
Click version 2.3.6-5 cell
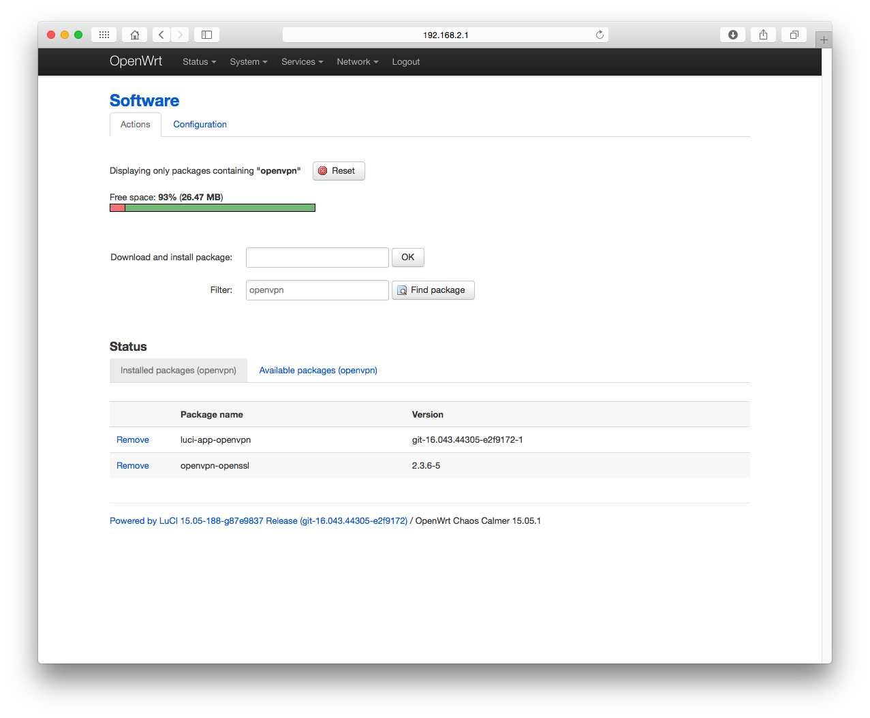426,466
